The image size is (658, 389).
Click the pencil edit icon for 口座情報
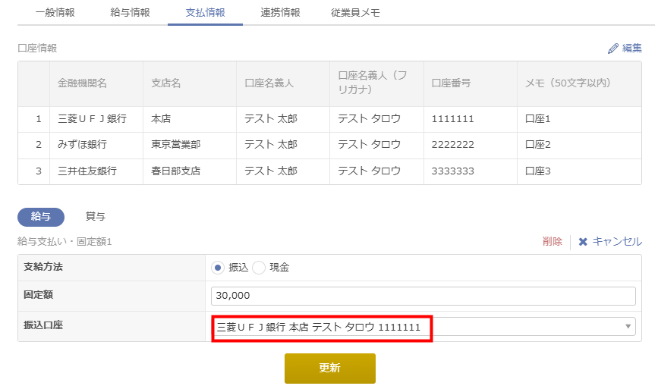pyautogui.click(x=613, y=49)
